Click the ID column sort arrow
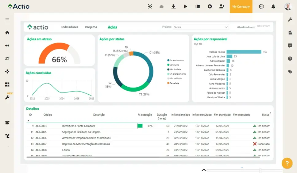The width and height of the screenshot is (297, 173). (29, 121)
